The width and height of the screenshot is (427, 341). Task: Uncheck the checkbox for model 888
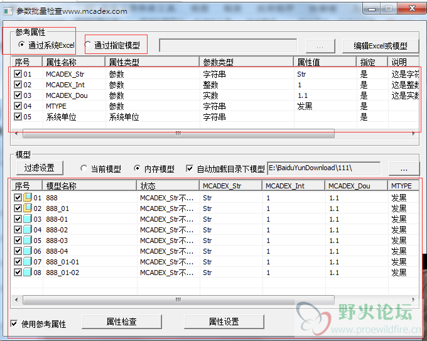tap(18, 197)
